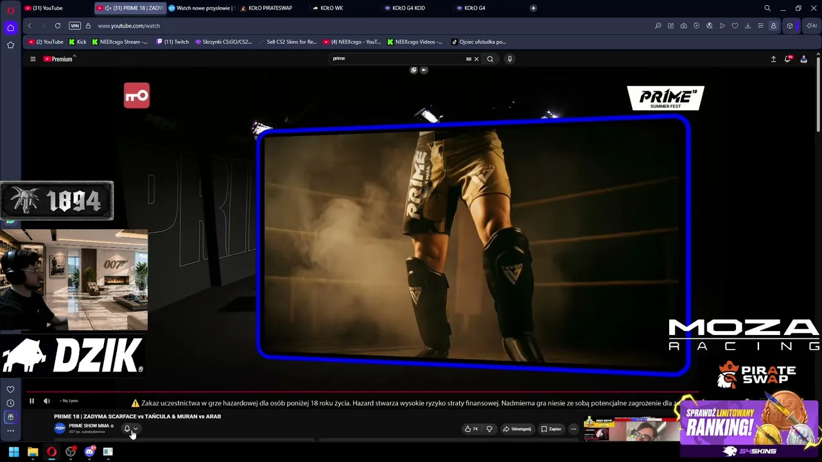Open the Ojciec ufoludka bookmark
This screenshot has height=462, width=822.
coord(478,42)
